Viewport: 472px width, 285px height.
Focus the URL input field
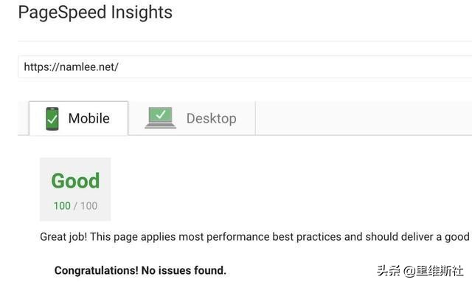[245, 66]
